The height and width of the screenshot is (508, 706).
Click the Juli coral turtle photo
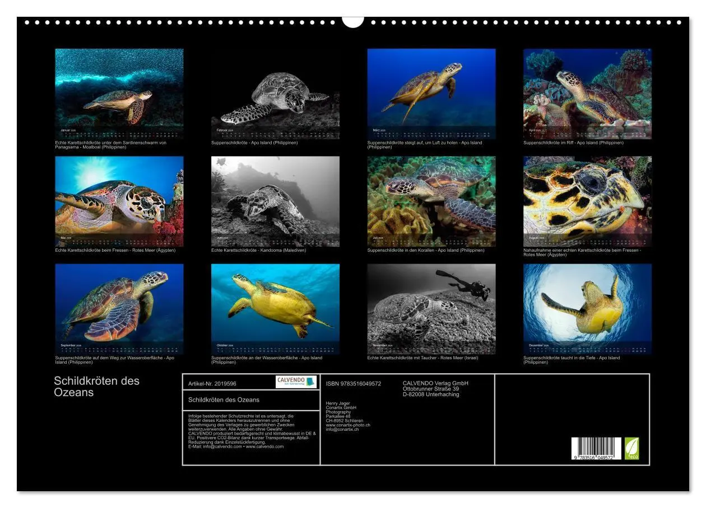pos(430,201)
